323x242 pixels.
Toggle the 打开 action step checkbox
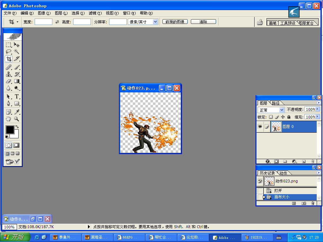pyautogui.click(x=260, y=191)
